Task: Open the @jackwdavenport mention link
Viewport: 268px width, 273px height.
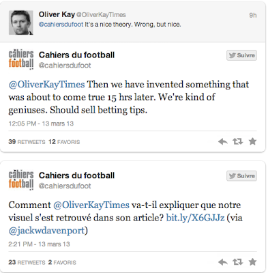Action: (x=46, y=231)
